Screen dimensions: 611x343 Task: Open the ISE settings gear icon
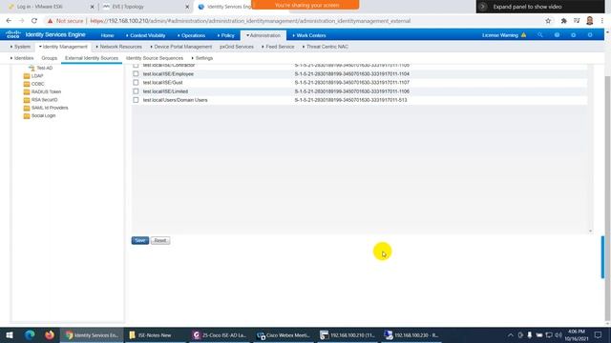(590, 35)
